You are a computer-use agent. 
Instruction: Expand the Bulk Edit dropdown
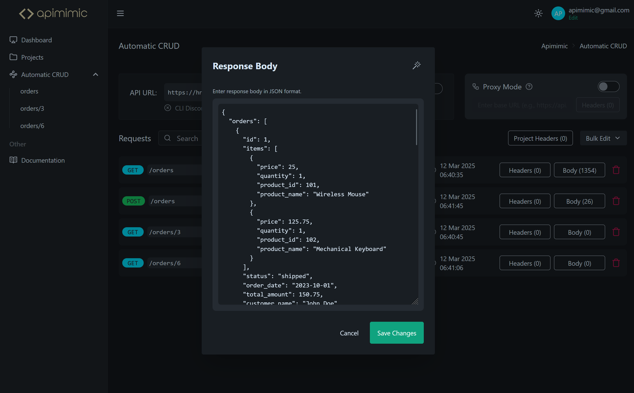point(603,138)
